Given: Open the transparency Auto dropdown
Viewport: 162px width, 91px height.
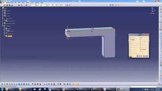Looking at the screenshot, I should (41, 5).
